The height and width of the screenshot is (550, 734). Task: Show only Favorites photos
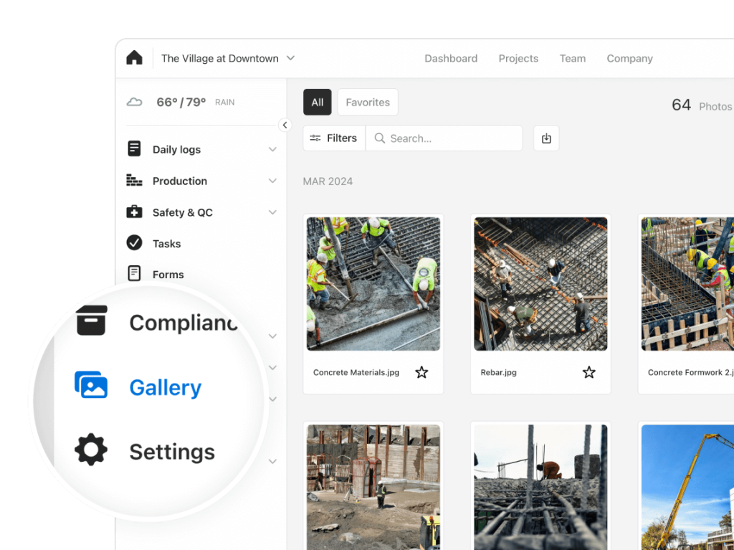point(368,102)
